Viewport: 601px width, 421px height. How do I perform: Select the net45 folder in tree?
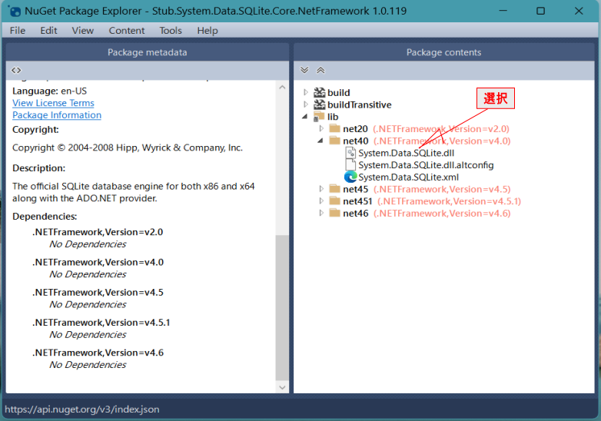click(355, 189)
